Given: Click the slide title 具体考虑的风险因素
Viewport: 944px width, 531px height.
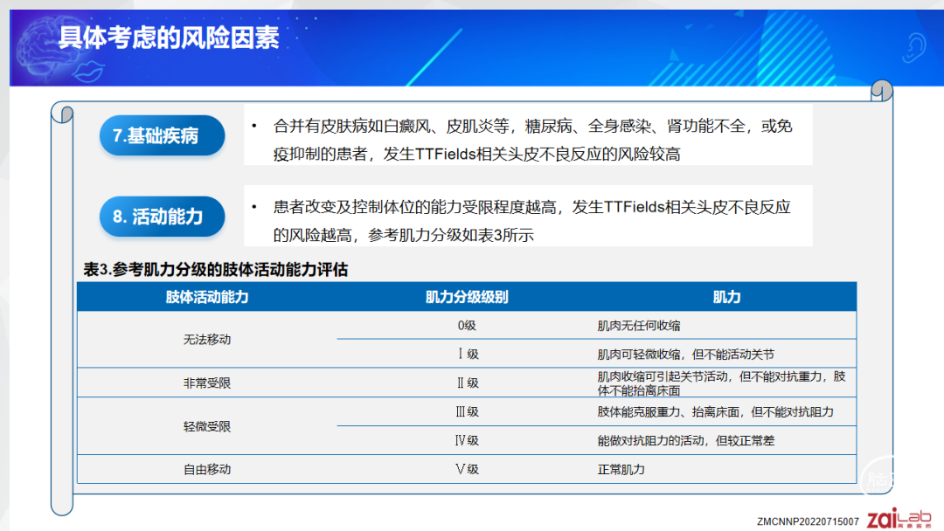Looking at the screenshot, I should [170, 38].
